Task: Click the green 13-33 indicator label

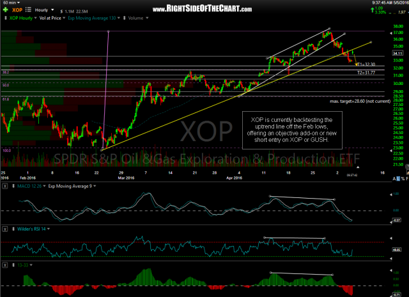Action: coord(23,265)
